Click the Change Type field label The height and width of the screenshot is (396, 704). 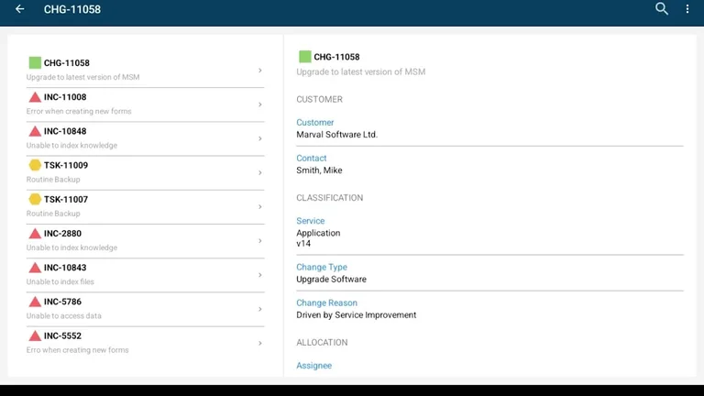322,268
